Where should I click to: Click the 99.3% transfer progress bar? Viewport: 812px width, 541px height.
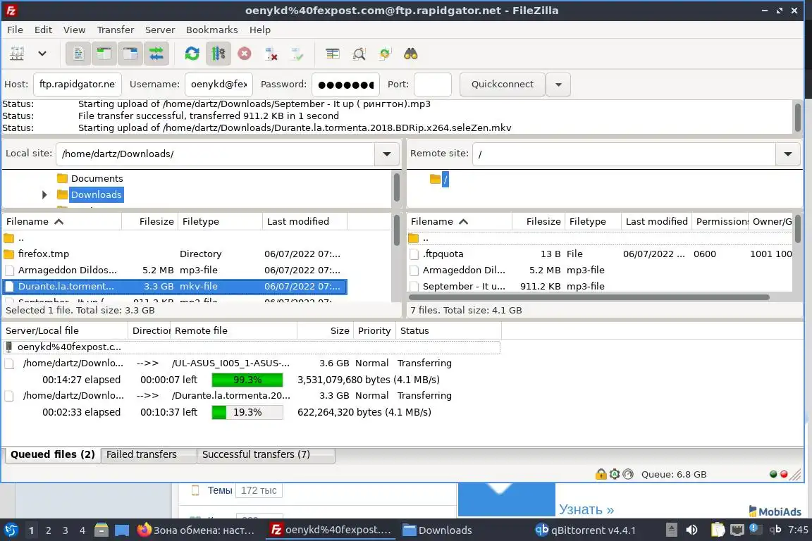pos(247,380)
